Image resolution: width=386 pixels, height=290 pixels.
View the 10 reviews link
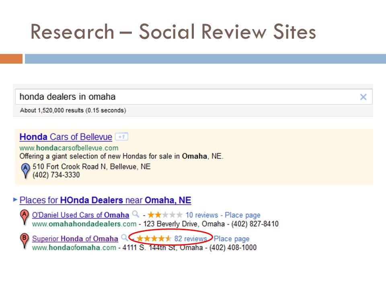click(x=202, y=215)
